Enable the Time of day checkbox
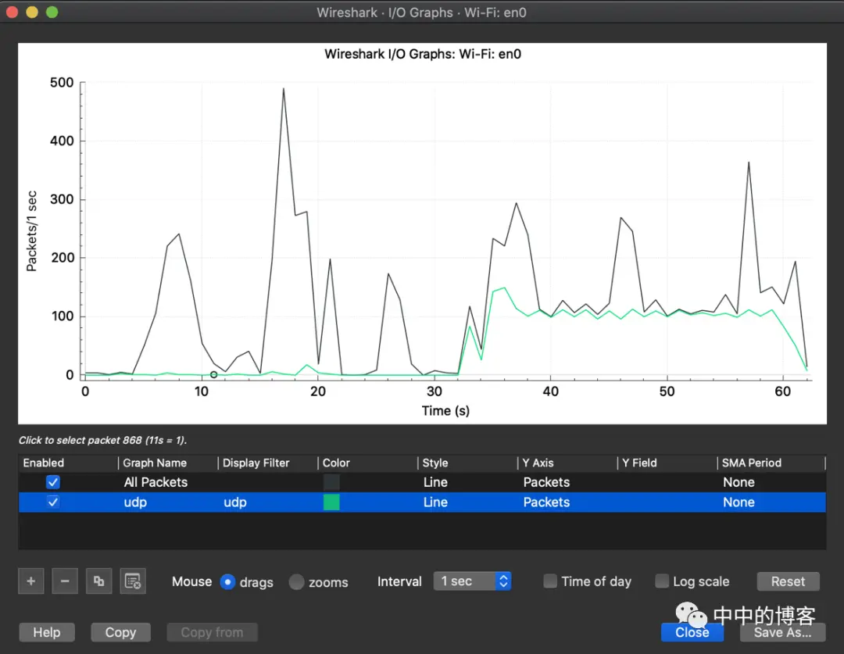844x654 pixels. click(550, 581)
